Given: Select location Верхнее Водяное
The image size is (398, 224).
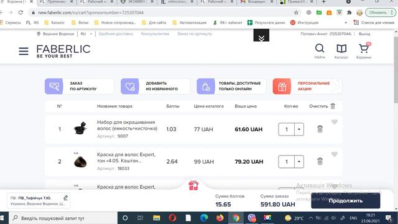Looking at the screenshot, I should click(55, 34).
